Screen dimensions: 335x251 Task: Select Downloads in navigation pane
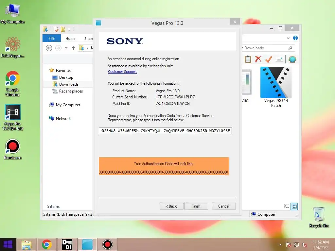65,84
